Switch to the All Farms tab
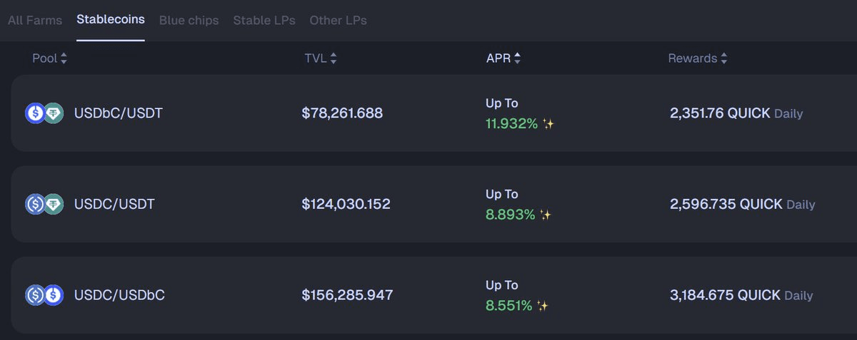The width and height of the screenshot is (857, 340). pos(35,20)
